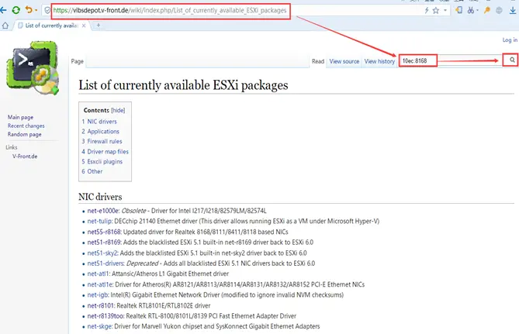Open the net-atl1 package link

98,274
